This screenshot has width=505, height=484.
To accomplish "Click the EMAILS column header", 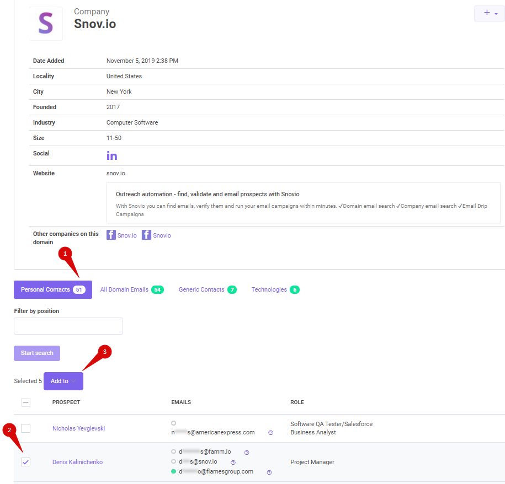I will pos(181,402).
